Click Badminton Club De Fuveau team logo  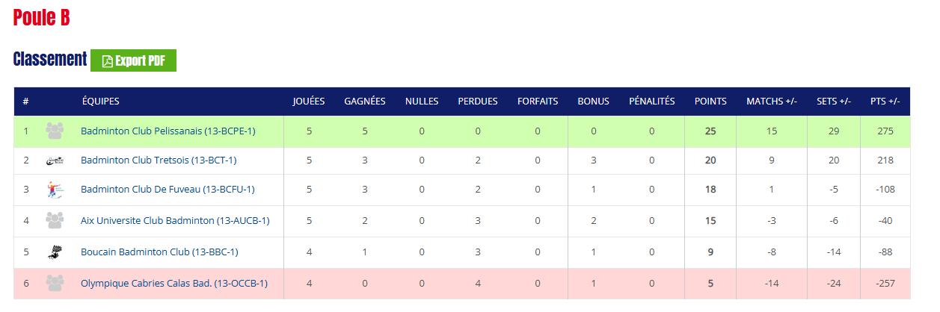[x=55, y=190]
